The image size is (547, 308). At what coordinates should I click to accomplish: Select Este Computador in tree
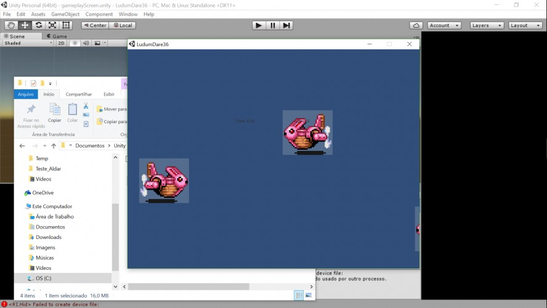pos(52,206)
